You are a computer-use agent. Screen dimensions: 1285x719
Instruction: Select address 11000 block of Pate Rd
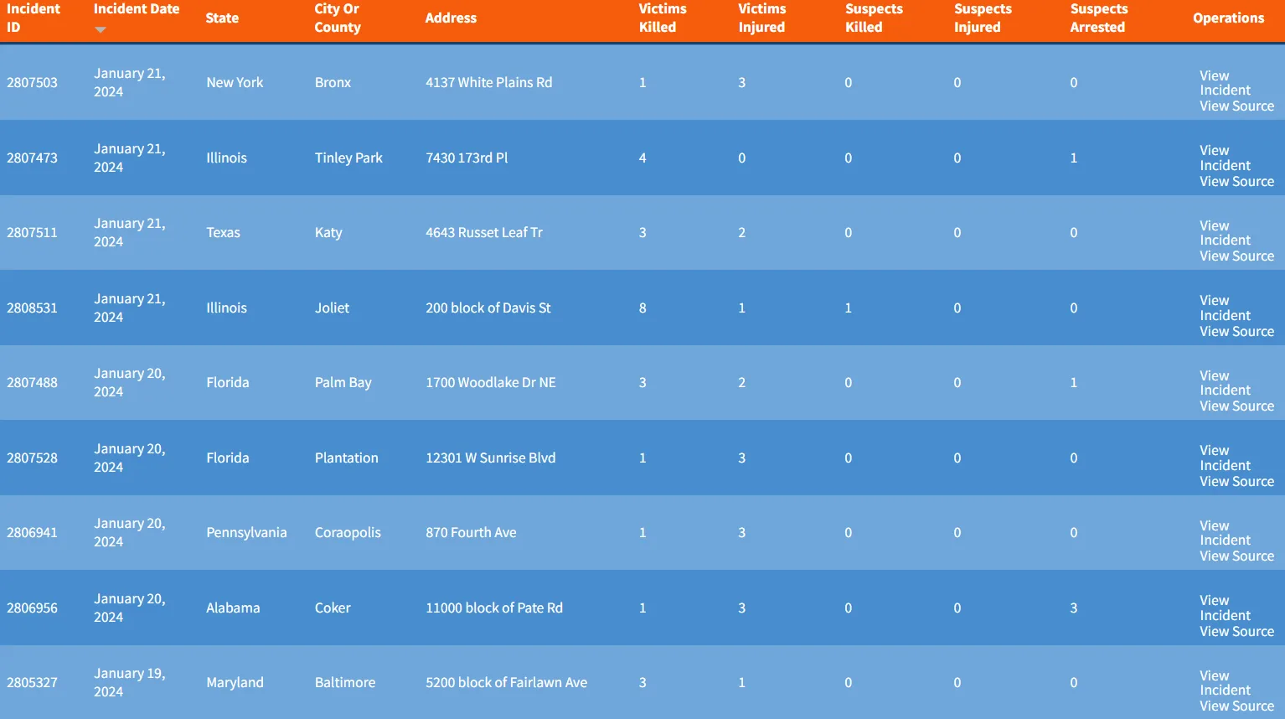coord(493,608)
